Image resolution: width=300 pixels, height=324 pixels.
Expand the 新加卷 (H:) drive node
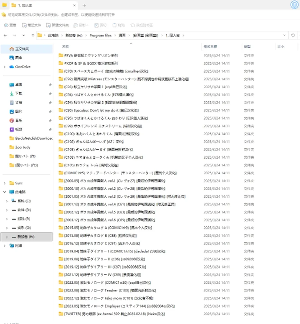coord(7,237)
